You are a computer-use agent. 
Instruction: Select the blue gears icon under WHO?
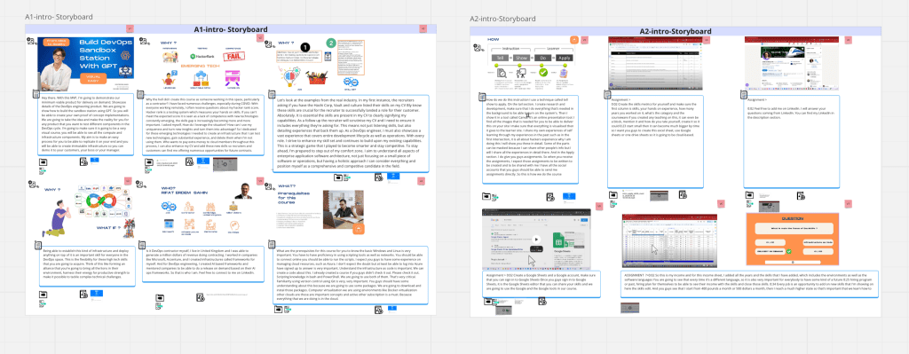(169, 206)
